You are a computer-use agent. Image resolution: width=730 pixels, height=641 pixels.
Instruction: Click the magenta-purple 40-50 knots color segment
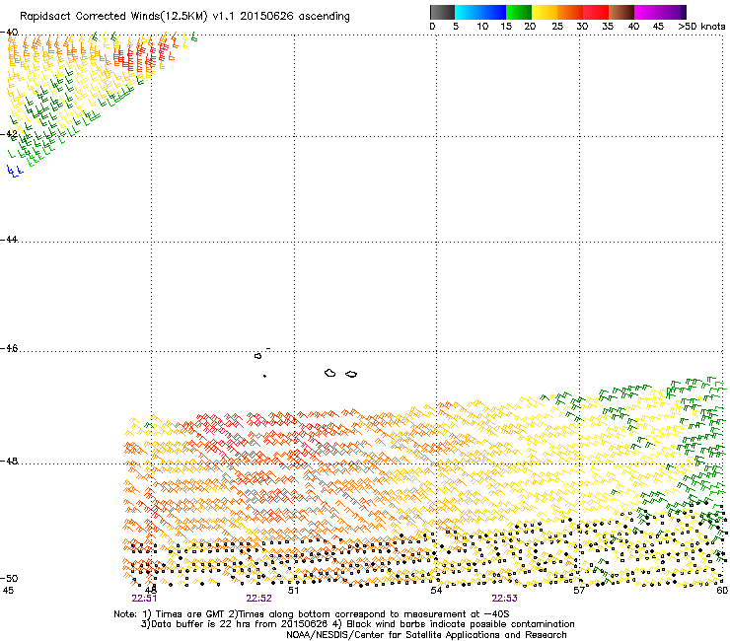coord(660,12)
